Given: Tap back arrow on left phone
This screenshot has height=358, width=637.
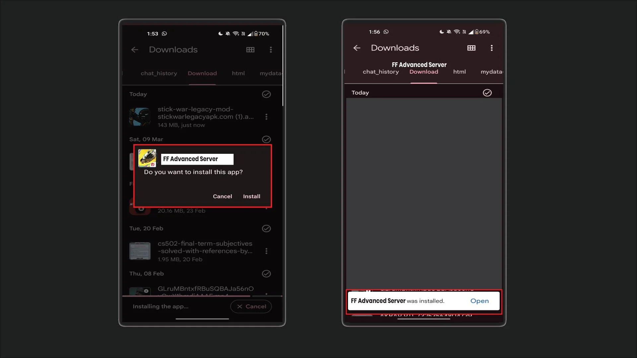Looking at the screenshot, I should coord(134,50).
